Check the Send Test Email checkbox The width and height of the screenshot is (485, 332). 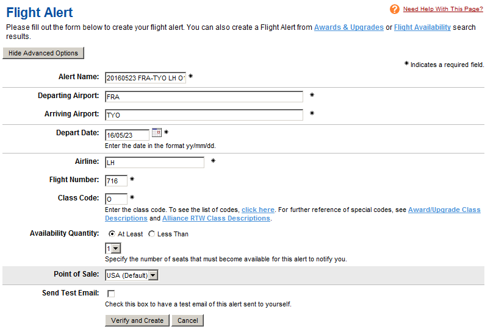coord(111,294)
